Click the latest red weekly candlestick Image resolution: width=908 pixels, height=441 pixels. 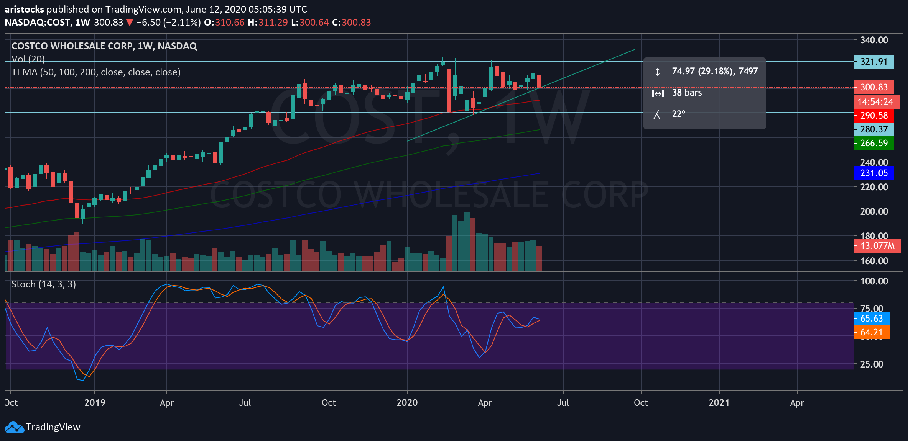coord(539,81)
